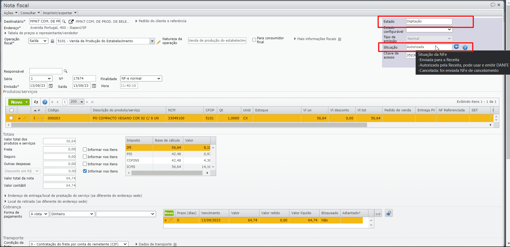Delete the 13/09/2023 payment installment row
510x247 pixels.
click(166, 220)
